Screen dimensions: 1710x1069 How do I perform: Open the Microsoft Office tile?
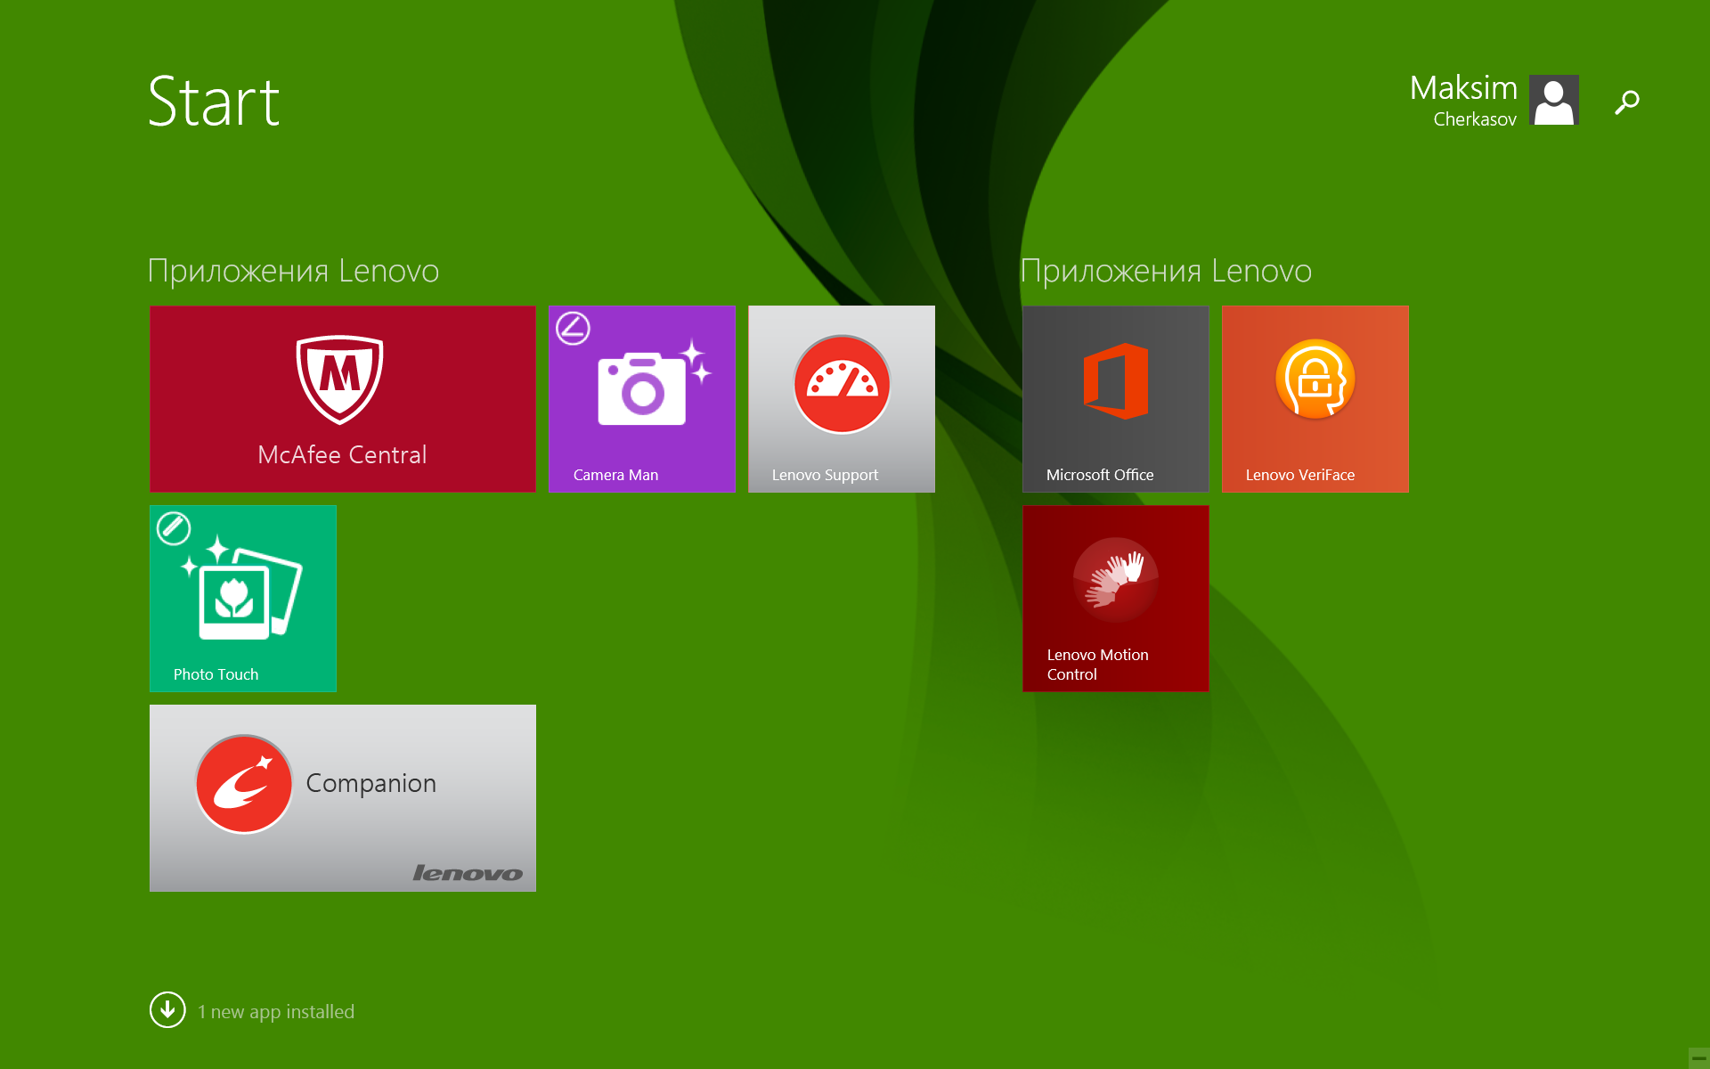1116,399
